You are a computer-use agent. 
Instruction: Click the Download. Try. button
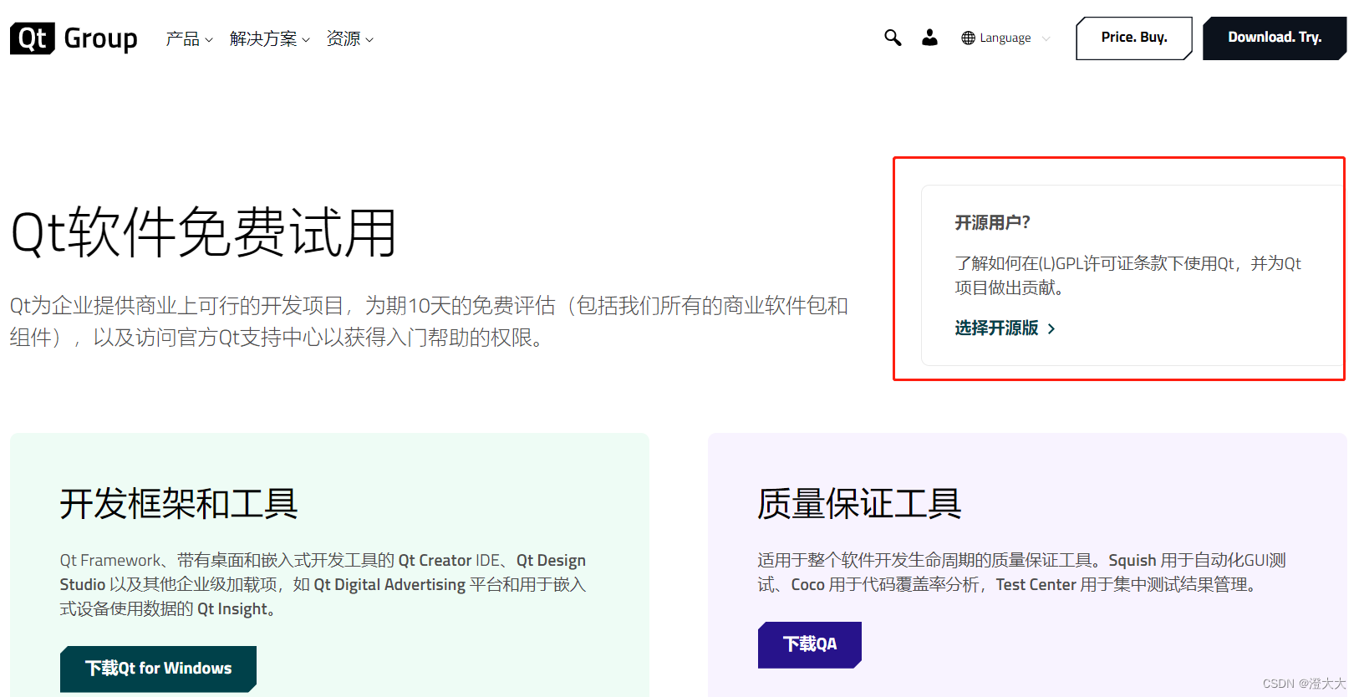point(1275,38)
